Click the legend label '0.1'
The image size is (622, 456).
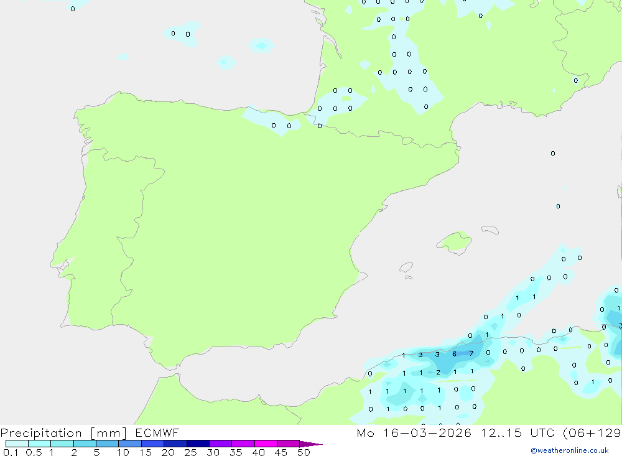11,452
